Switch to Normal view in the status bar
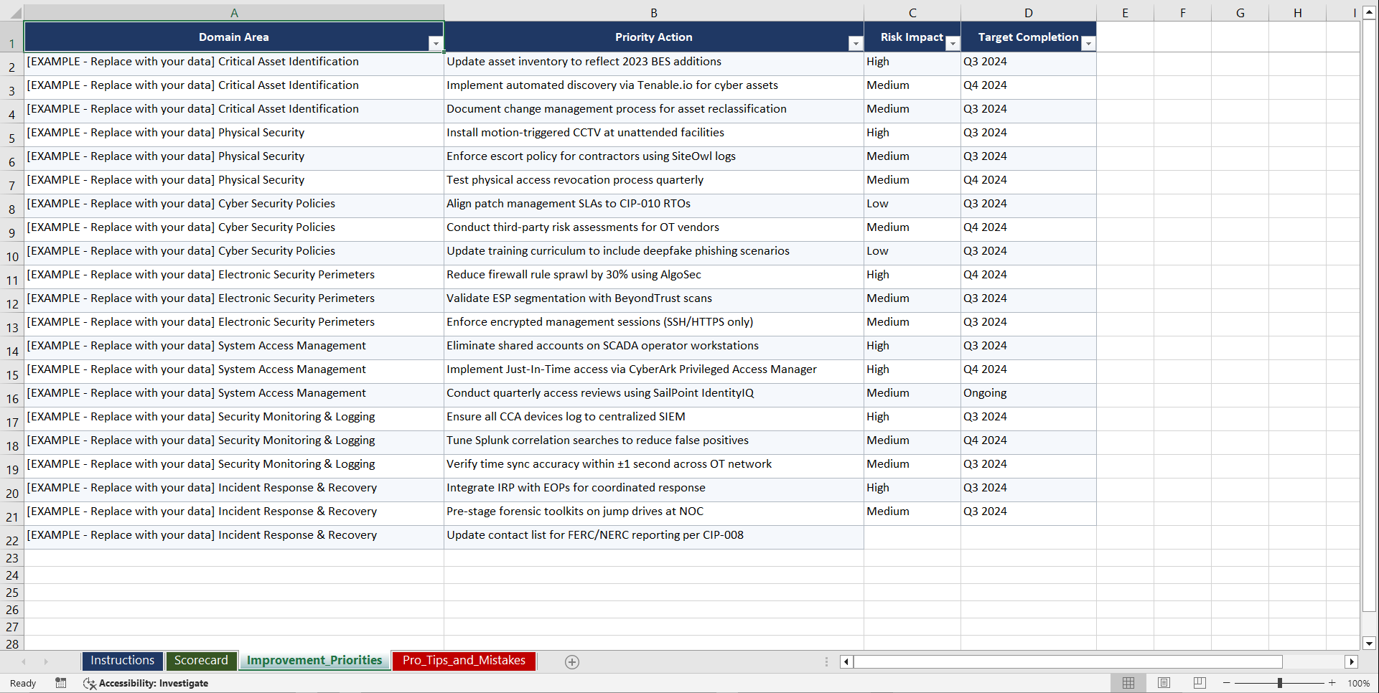This screenshot has height=693, width=1379. click(x=1128, y=682)
